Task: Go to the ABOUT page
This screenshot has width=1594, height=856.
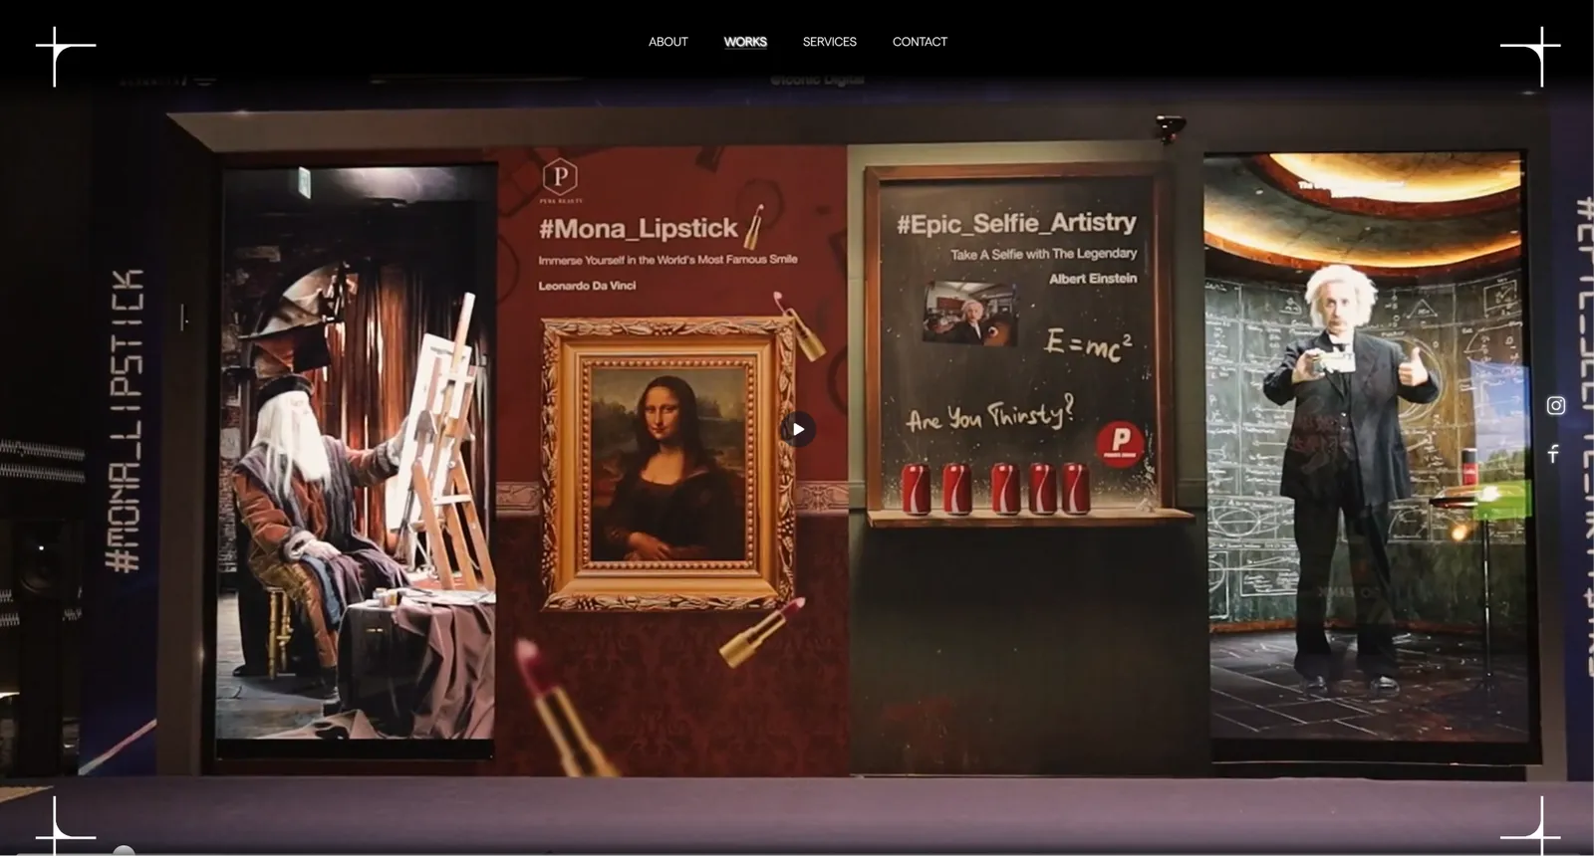Action: (667, 42)
